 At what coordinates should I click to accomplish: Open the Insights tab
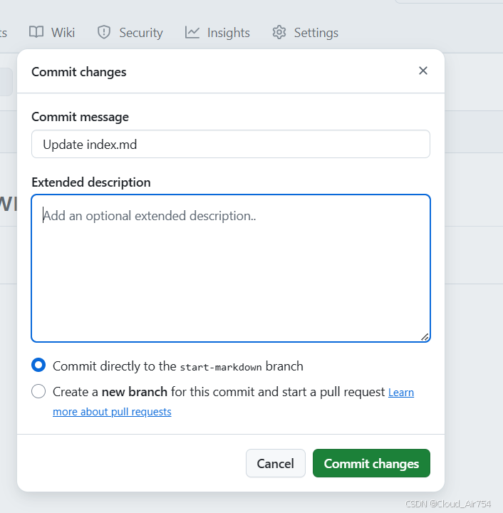217,32
